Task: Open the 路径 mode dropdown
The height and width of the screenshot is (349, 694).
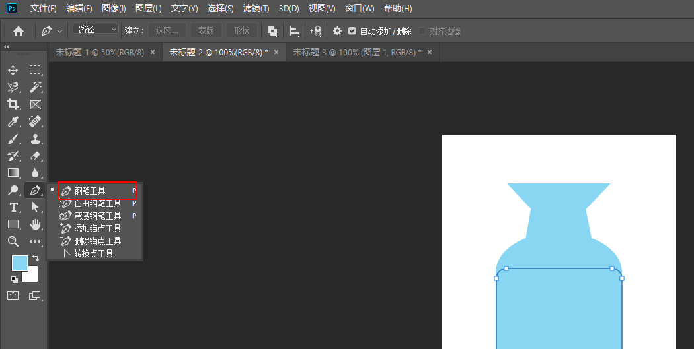Action: 95,30
